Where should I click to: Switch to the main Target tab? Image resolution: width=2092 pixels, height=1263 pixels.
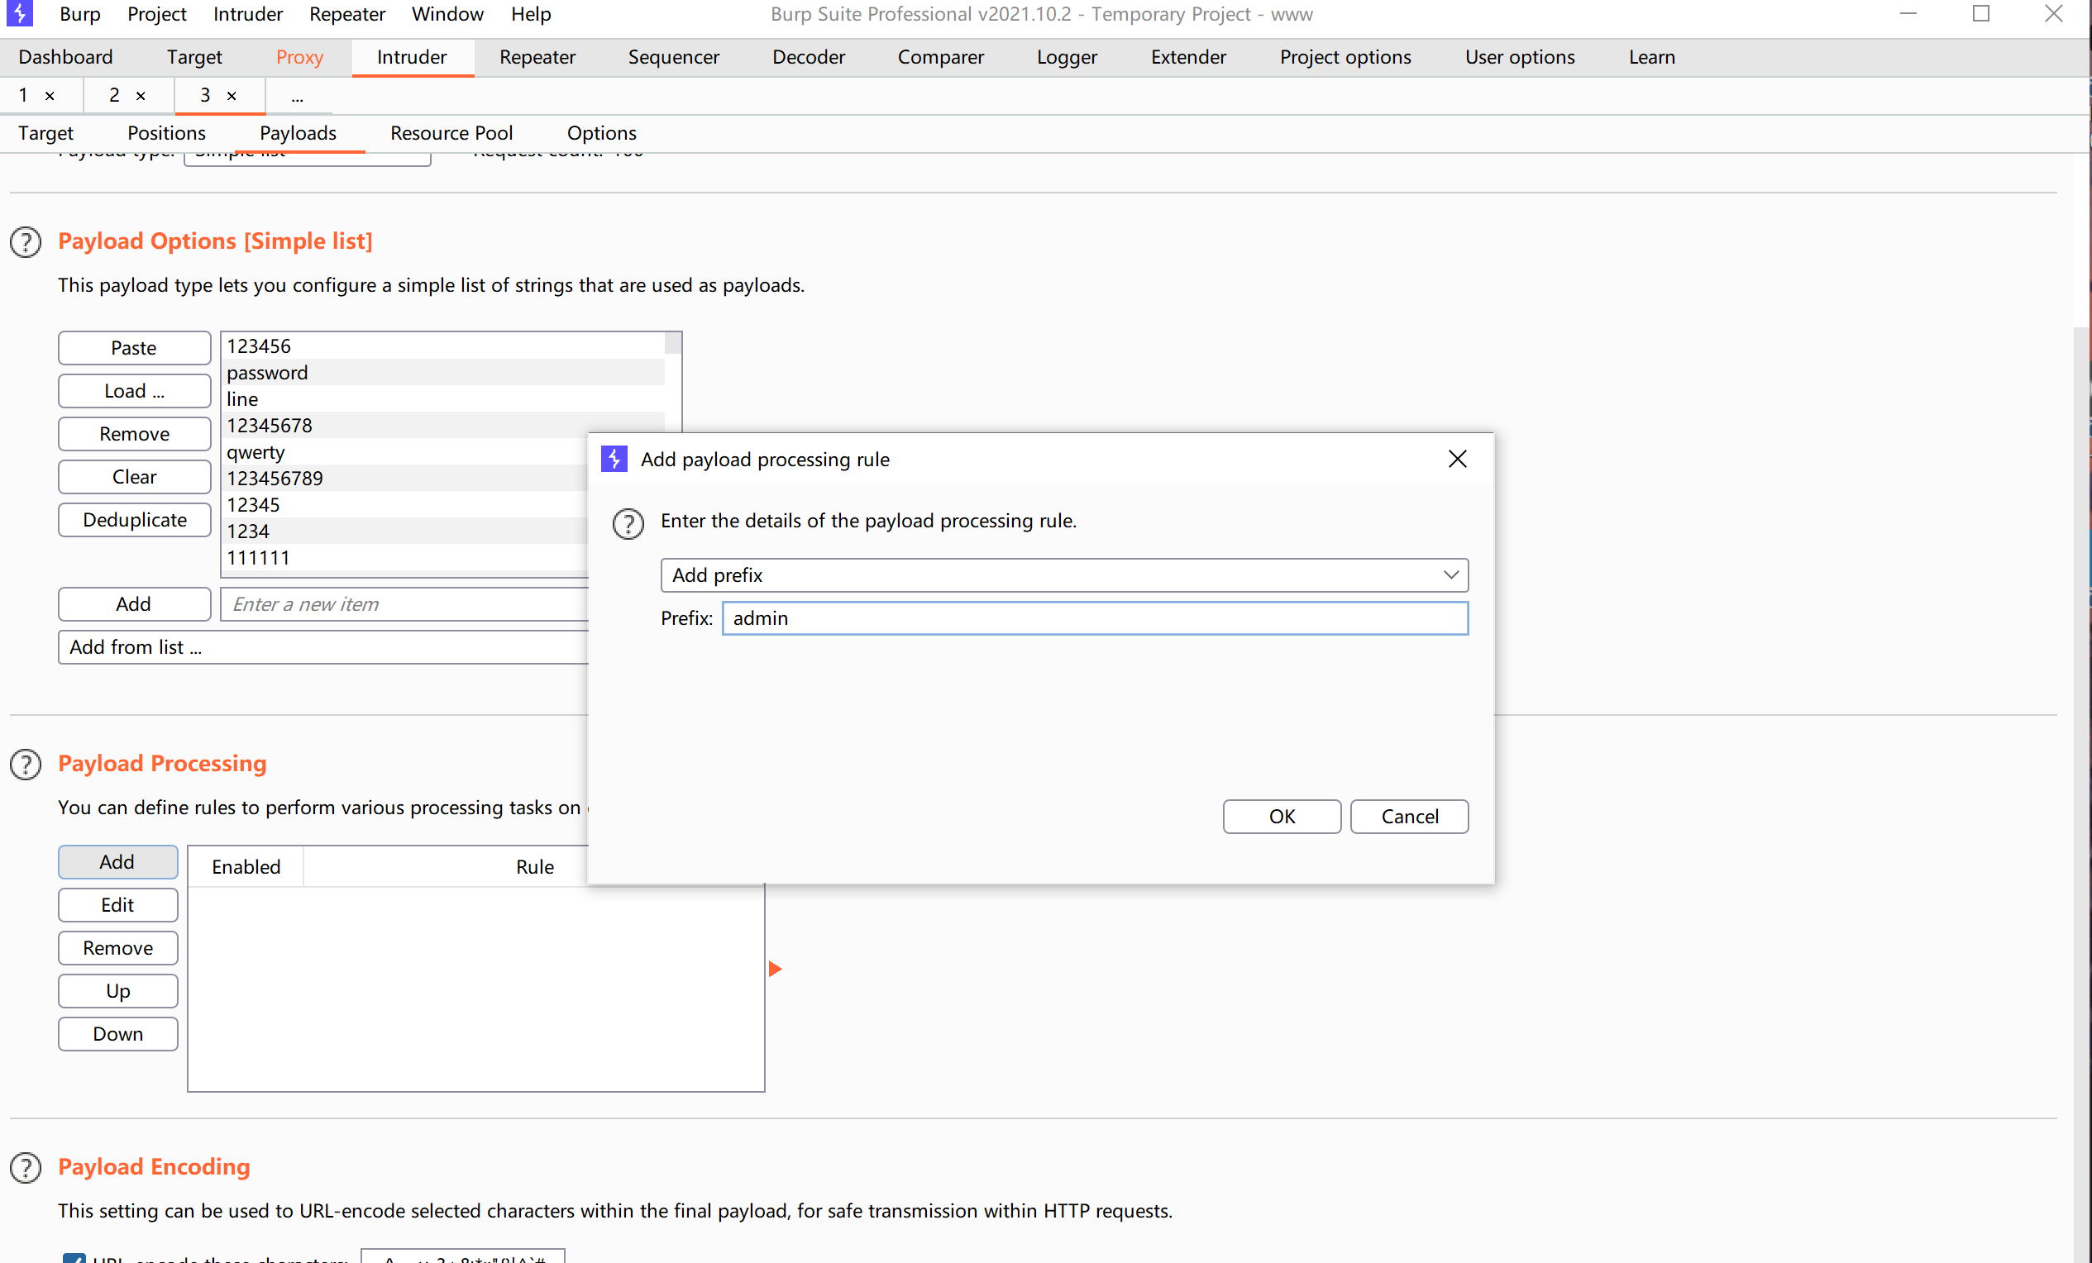coord(194,57)
